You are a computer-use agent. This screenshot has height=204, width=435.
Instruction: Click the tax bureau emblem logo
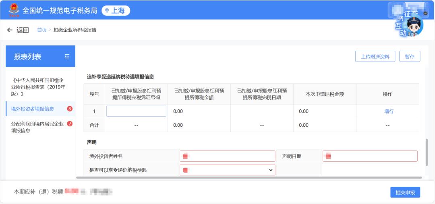click(x=14, y=10)
